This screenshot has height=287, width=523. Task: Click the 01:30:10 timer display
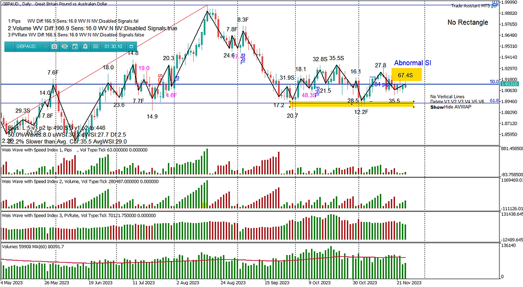point(113,47)
